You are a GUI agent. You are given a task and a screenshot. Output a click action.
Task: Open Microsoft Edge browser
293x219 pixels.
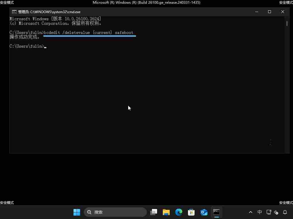[x=179, y=212]
